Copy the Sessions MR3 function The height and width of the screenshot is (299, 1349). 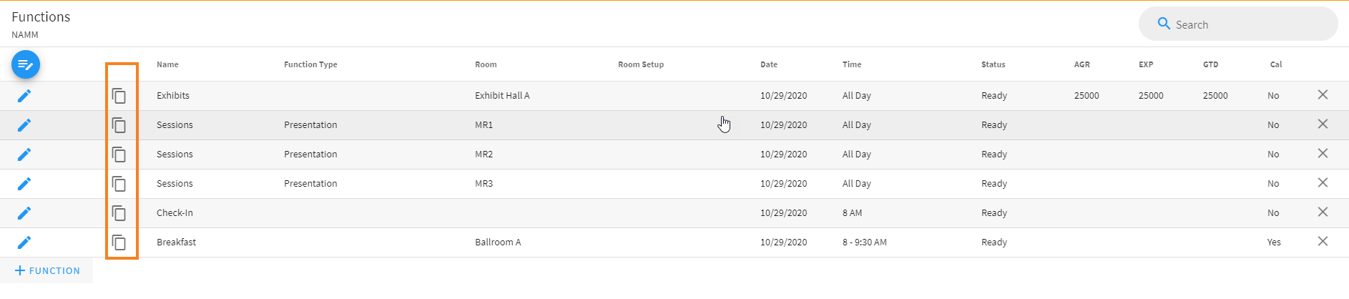click(x=119, y=184)
